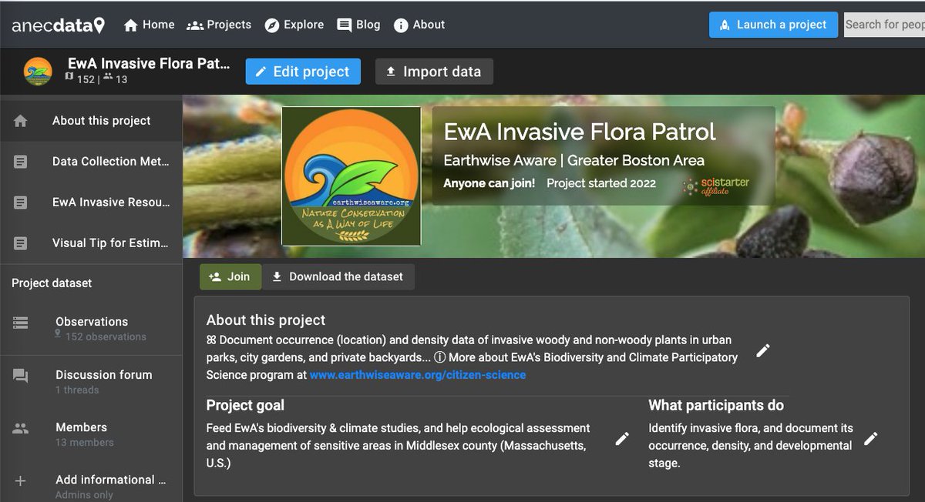Click the 152 observations count text
Image resolution: width=925 pixels, height=502 pixels.
(106, 336)
